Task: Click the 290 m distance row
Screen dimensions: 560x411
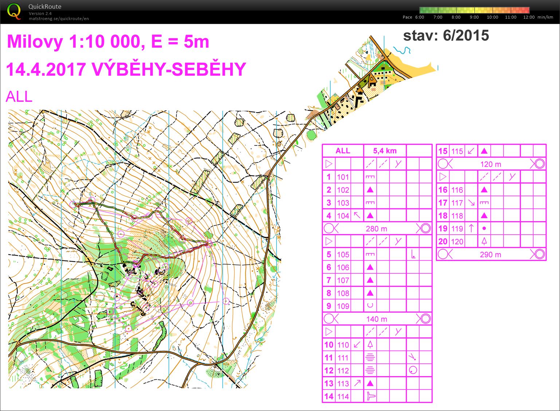Action: (x=491, y=254)
